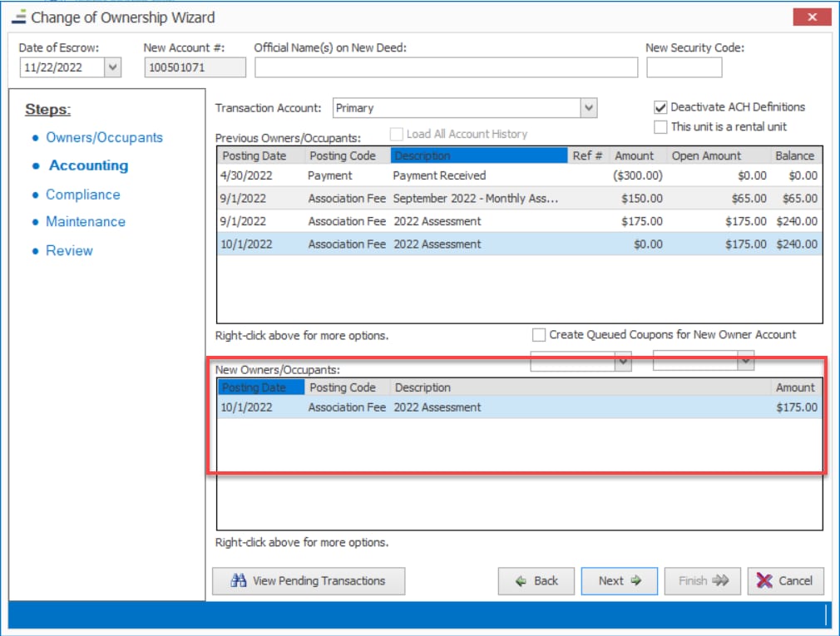
Task: Click the highlighted Description header in previous owners
Action: click(479, 155)
